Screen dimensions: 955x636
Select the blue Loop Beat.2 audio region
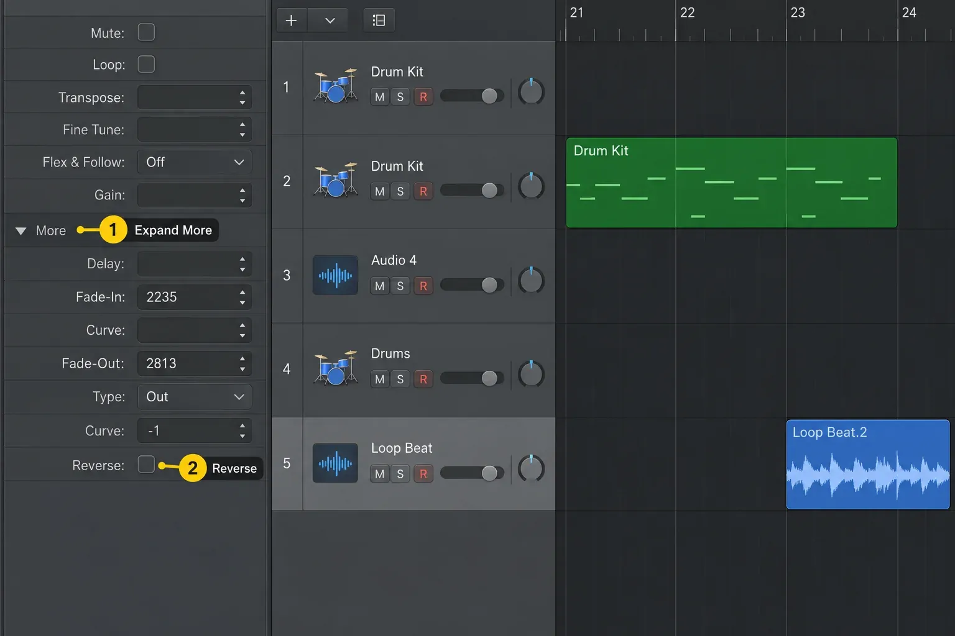click(868, 465)
